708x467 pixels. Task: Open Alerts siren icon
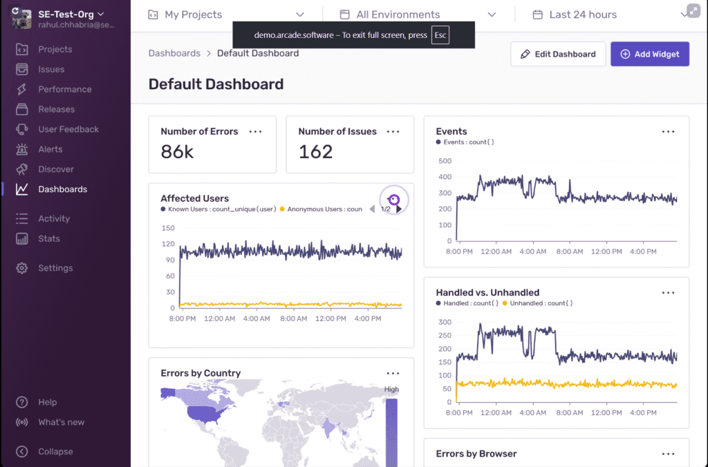(22, 149)
